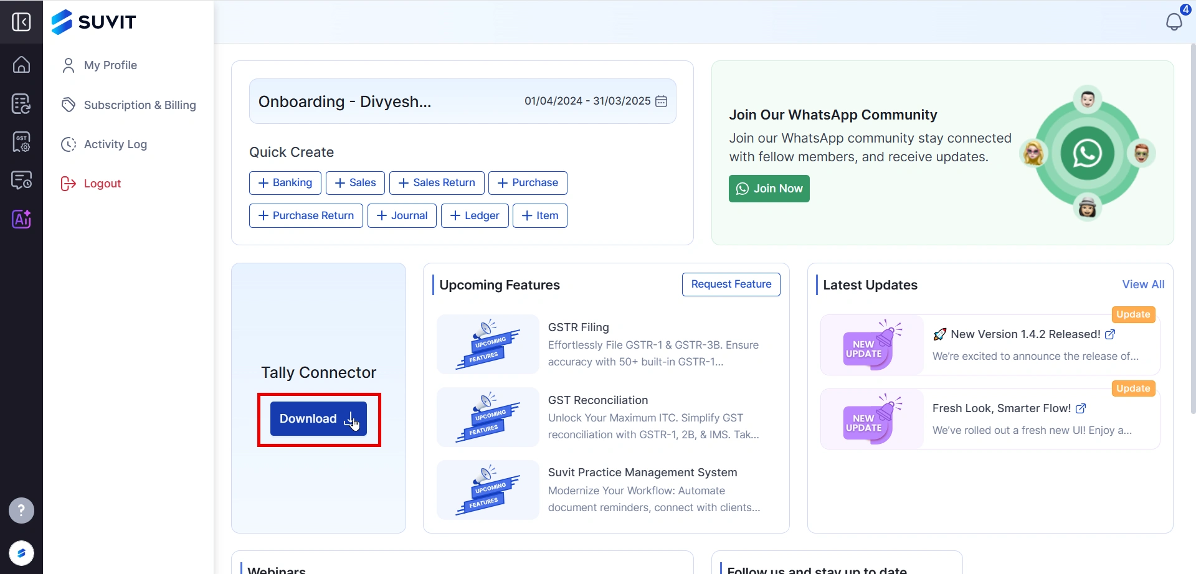Click the Update badge on Fresh Look card
The width and height of the screenshot is (1196, 574).
tap(1133, 388)
